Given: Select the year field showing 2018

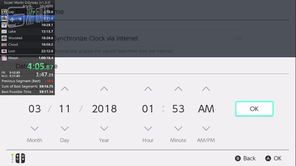Looking at the screenshot, I should pos(104,109).
